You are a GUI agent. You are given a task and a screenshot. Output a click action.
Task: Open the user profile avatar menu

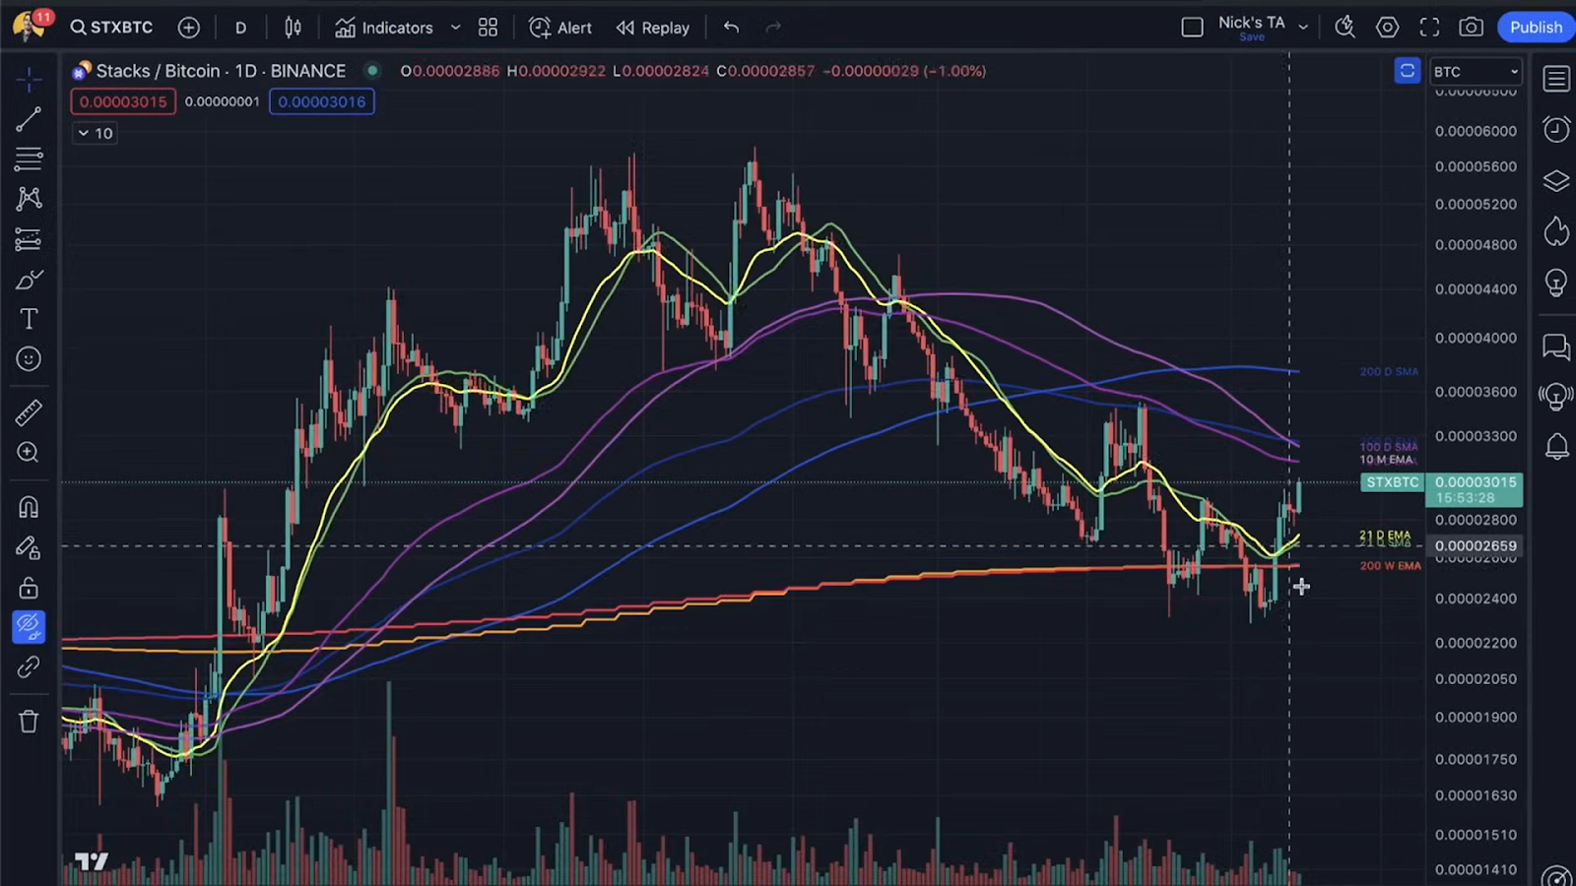click(29, 25)
